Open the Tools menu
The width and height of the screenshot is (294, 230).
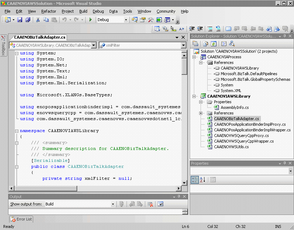(128, 11)
